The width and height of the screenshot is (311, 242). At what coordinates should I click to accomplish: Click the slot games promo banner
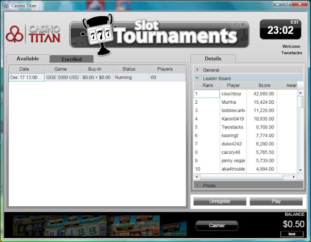100,226
